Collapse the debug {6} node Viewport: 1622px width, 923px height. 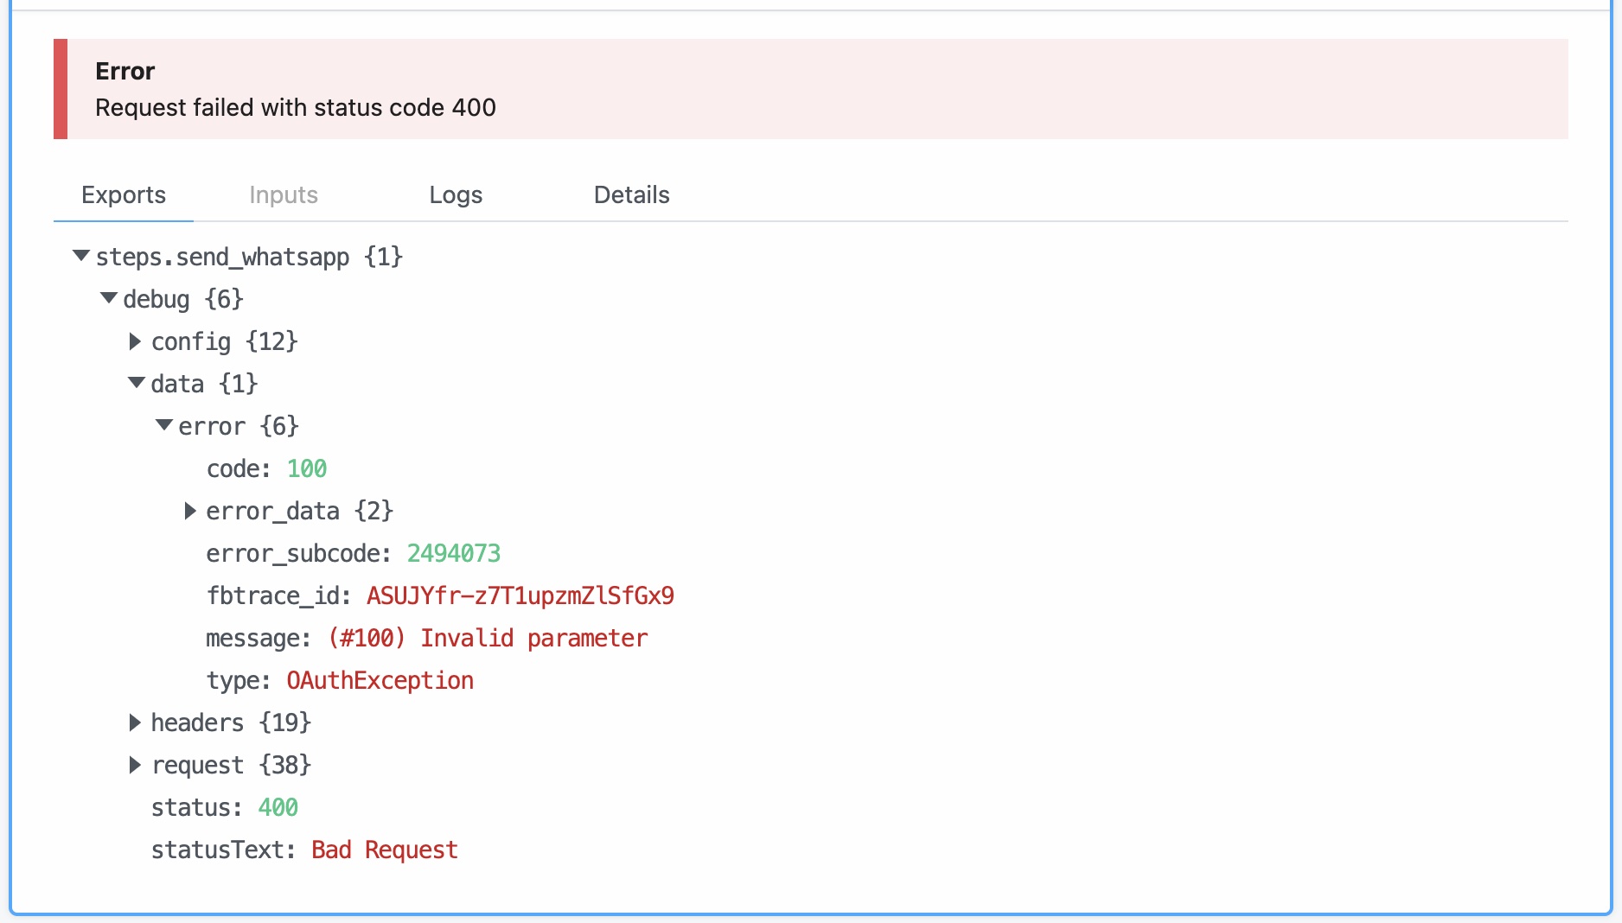pos(108,298)
